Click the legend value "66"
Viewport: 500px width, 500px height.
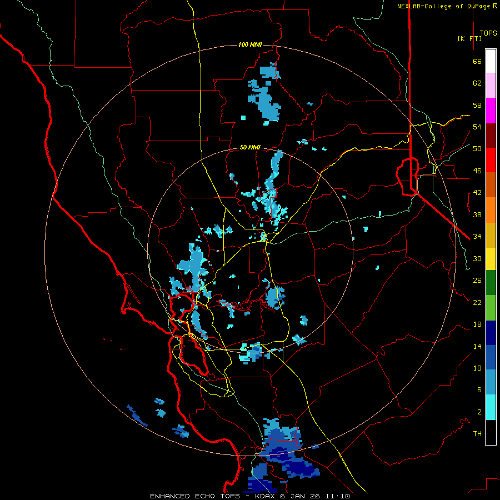[477, 61]
